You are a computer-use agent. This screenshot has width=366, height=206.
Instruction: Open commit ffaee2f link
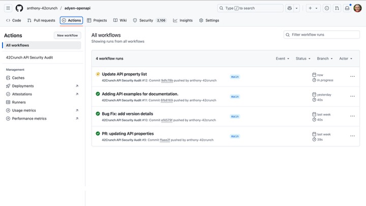pos(165,140)
